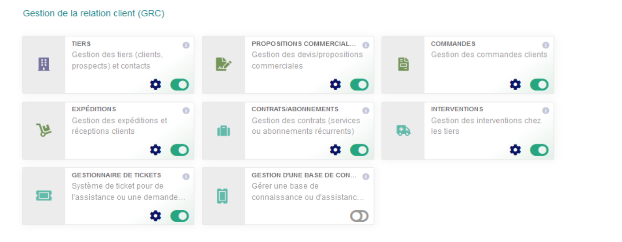The image size is (622, 242).
Task: Disable the Tiers module toggle
Action: (180, 84)
